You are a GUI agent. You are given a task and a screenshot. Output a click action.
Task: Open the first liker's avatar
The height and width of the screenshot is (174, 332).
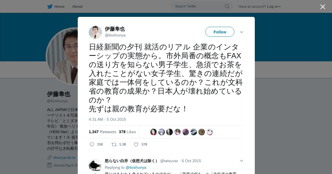[x=154, y=132]
